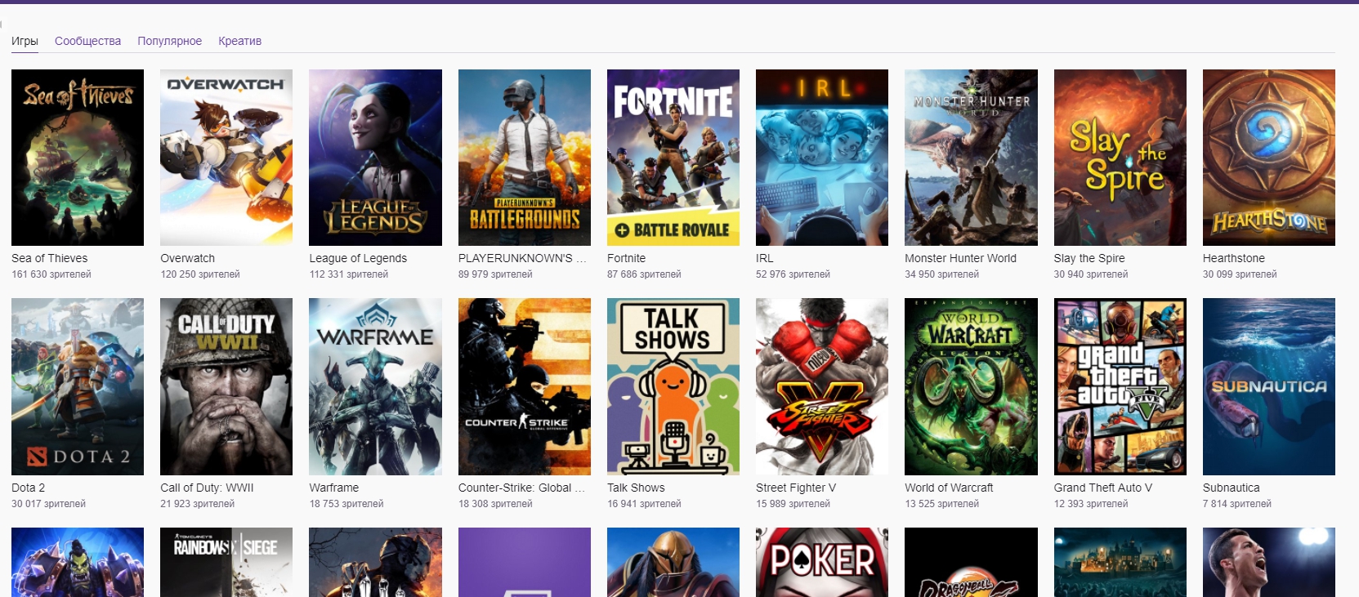Viewport: 1359px width, 597px height.
Task: Open the Slay the Spire cover art
Action: [1120, 158]
